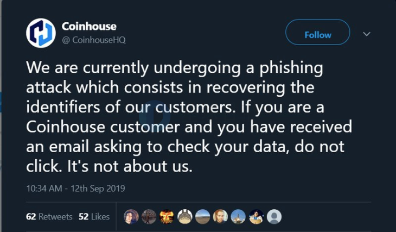Select the street scene walking avatar
396x232 pixels.
tap(149, 217)
